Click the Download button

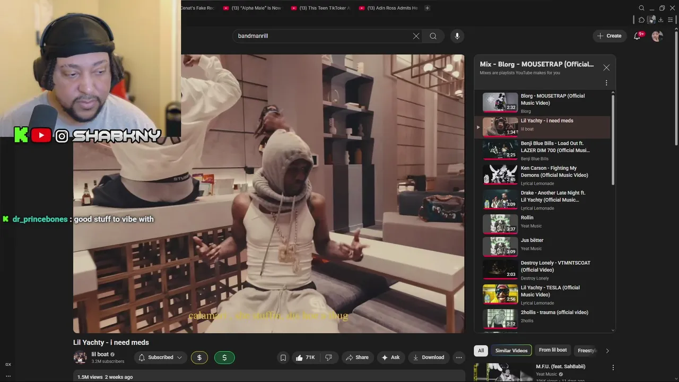pos(429,358)
